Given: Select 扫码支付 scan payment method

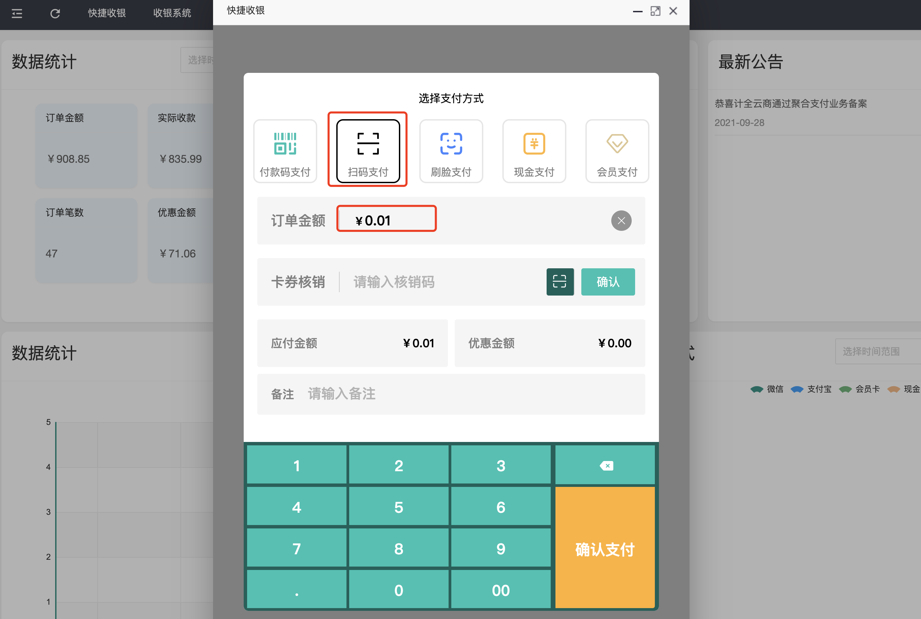Looking at the screenshot, I should 368,151.
